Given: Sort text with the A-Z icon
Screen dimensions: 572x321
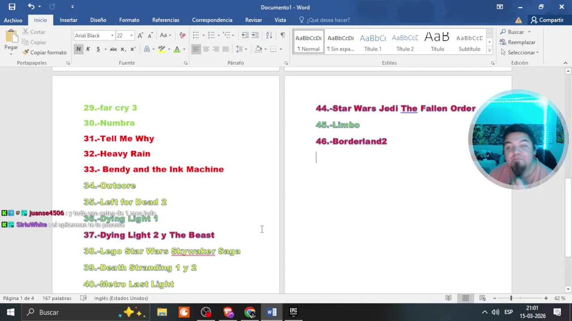Looking at the screenshot, I should [269, 35].
